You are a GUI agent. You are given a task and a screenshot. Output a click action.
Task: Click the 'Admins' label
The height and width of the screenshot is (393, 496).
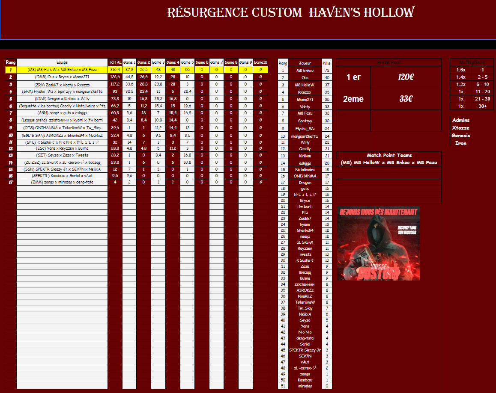pyautogui.click(x=461, y=120)
